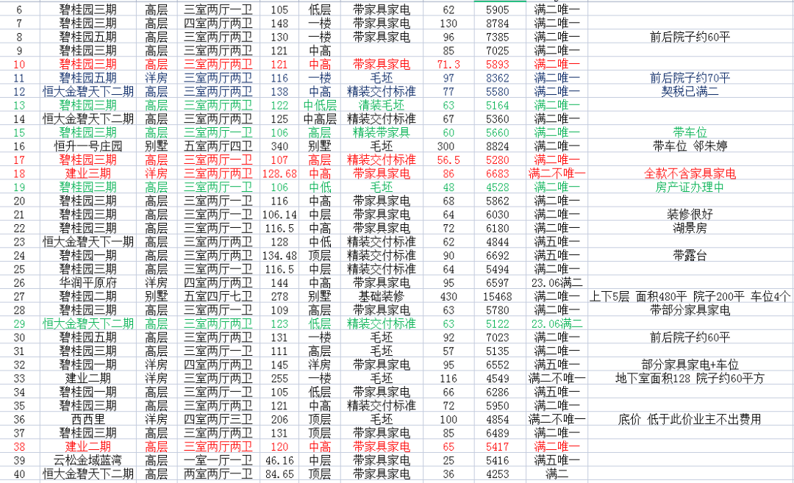Select the area value 106.14
Viewport: 794px width, 483px height.
pos(279,215)
